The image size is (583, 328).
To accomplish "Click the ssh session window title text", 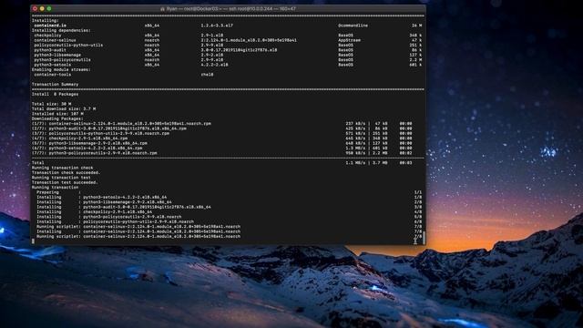I will tap(230, 8).
